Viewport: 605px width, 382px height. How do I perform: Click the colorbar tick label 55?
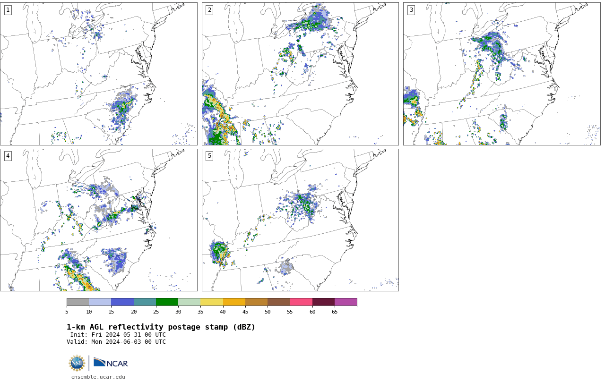pos(290,312)
